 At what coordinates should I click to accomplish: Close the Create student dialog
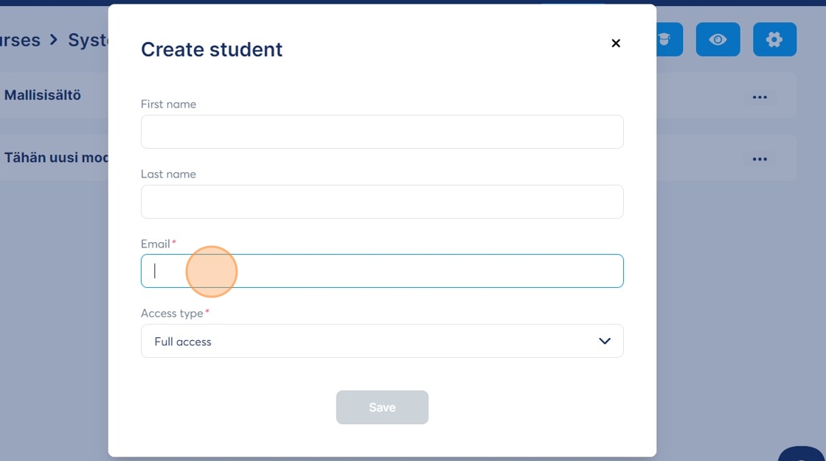coord(616,43)
